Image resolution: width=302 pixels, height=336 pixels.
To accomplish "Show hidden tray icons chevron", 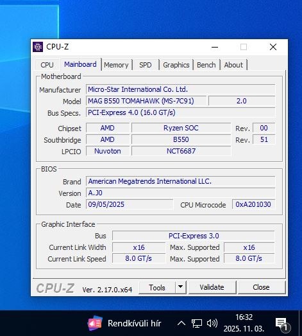I will pyautogui.click(x=181, y=323).
